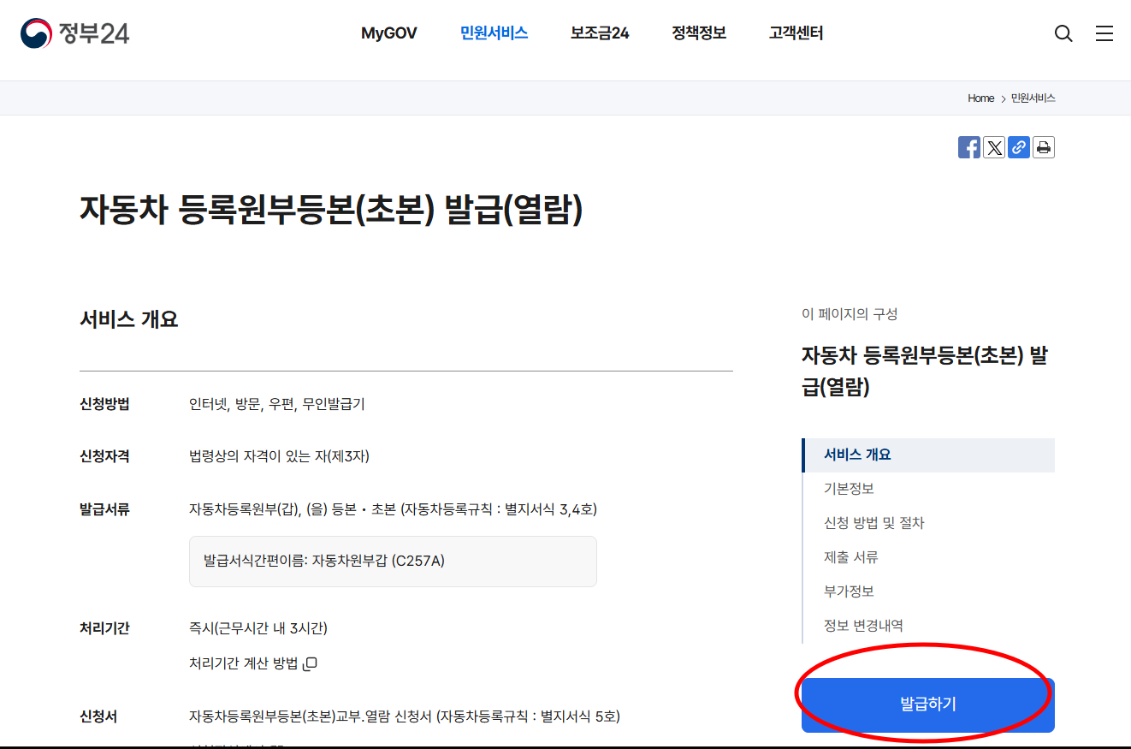Viewport: 1131px width, 749px height.
Task: Click the 이 페이지의 구성 text
Action: coord(850,314)
